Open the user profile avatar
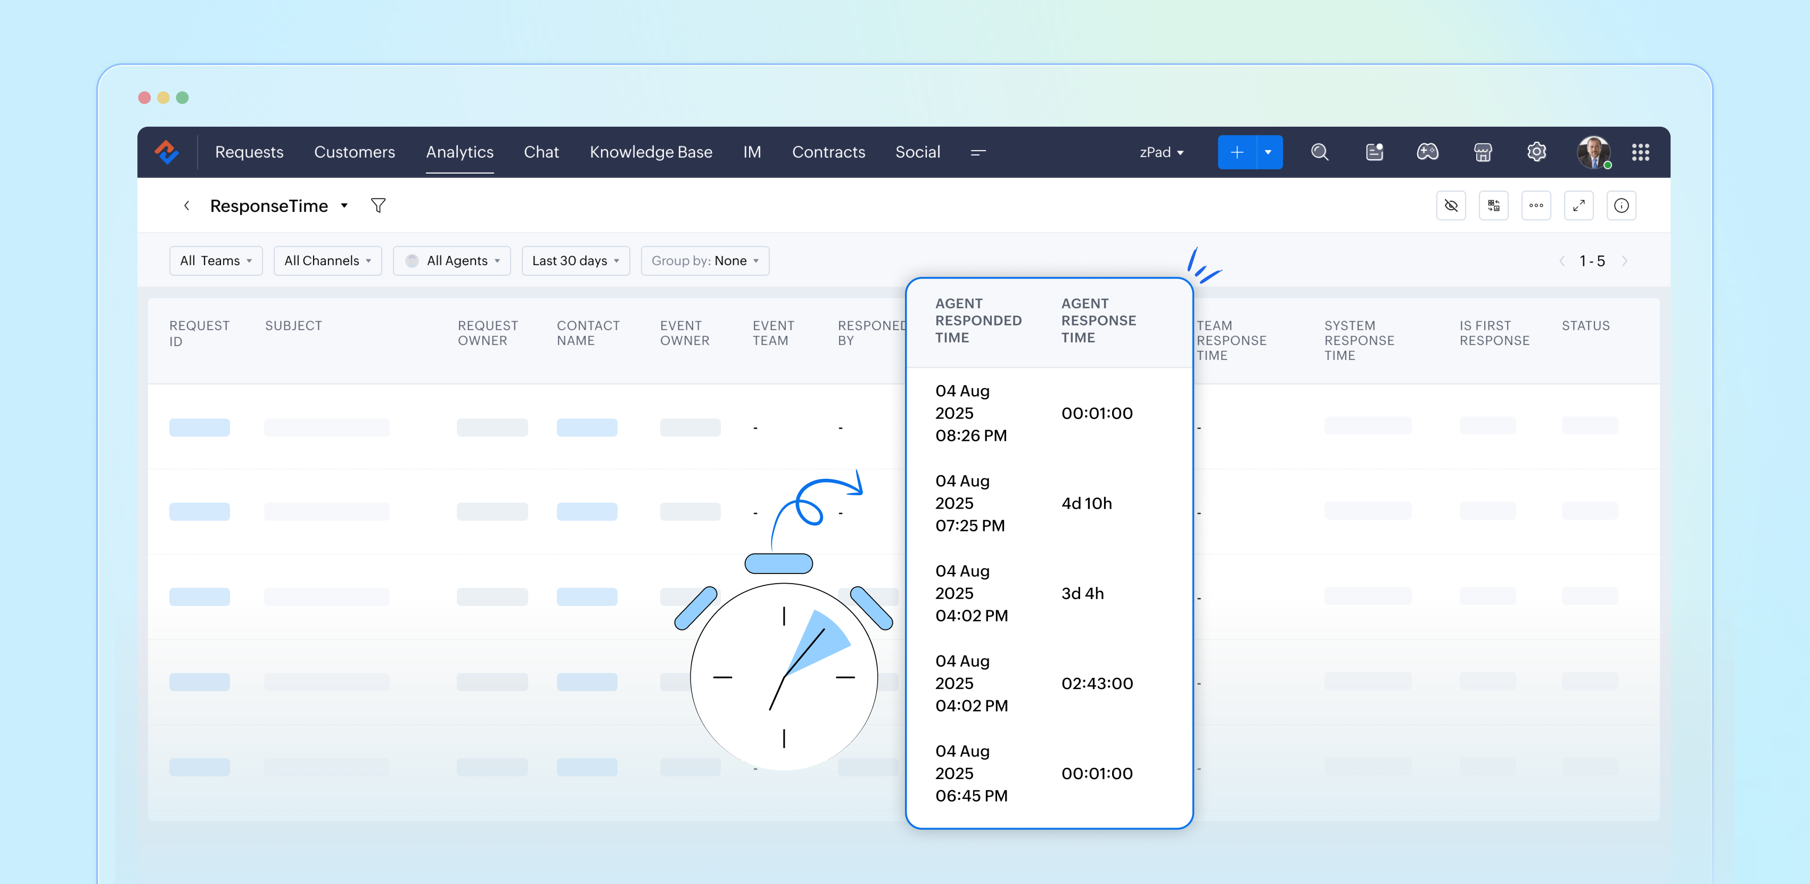 click(1592, 152)
